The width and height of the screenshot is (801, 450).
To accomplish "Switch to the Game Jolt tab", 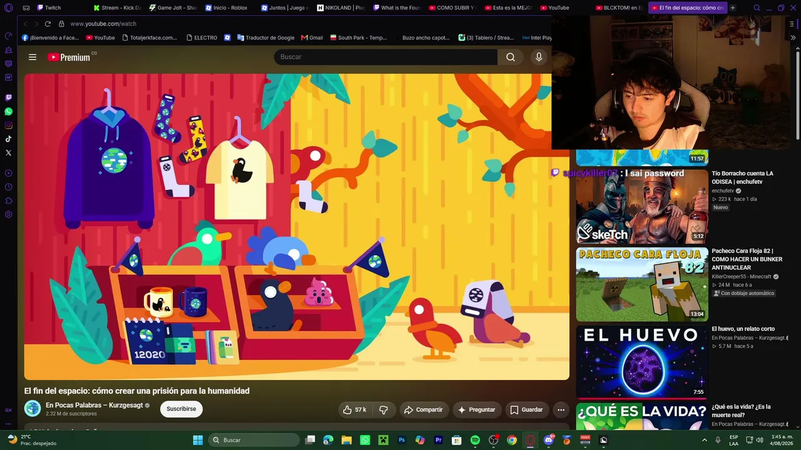I will click(174, 7).
